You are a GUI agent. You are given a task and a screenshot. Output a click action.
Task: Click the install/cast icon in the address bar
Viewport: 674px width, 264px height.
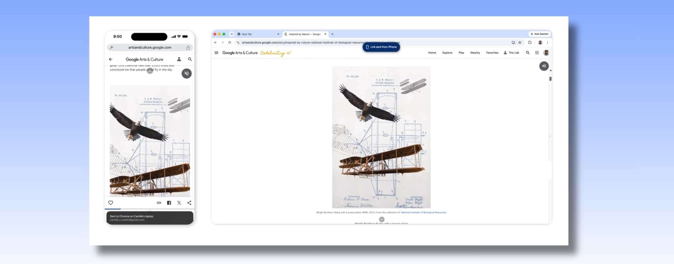point(513,43)
